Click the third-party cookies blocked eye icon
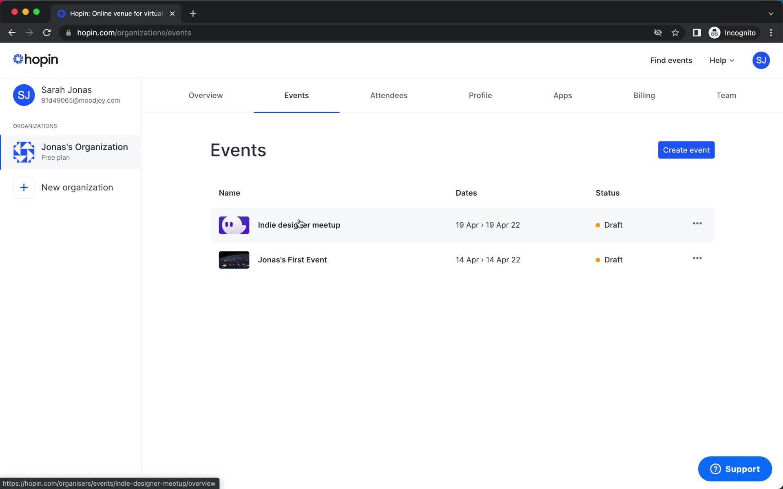783x489 pixels. pos(658,33)
